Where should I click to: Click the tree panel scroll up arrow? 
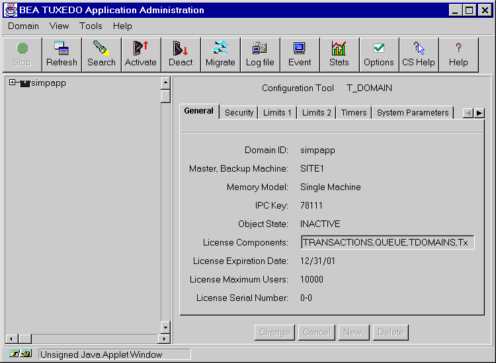point(165,83)
